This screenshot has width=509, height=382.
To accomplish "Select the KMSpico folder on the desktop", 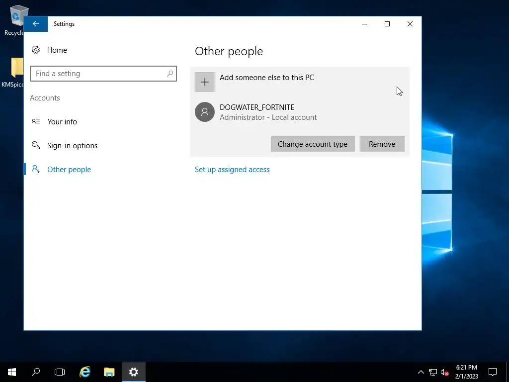I will pyautogui.click(x=13, y=73).
